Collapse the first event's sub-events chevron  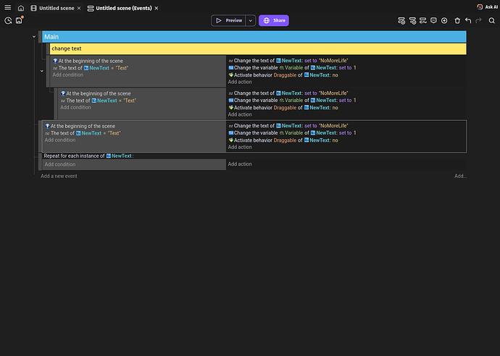tap(41, 71)
